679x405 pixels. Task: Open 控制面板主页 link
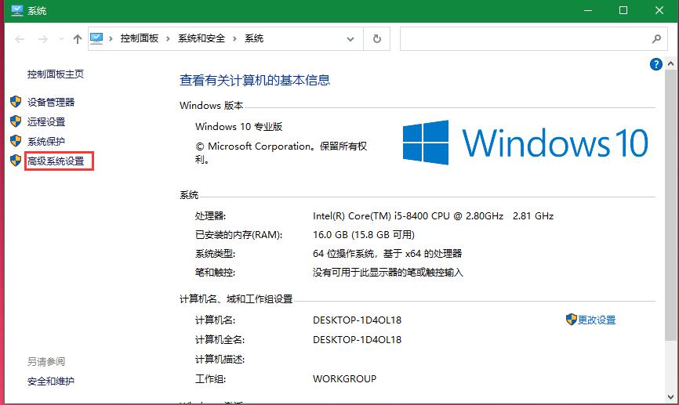click(56, 74)
